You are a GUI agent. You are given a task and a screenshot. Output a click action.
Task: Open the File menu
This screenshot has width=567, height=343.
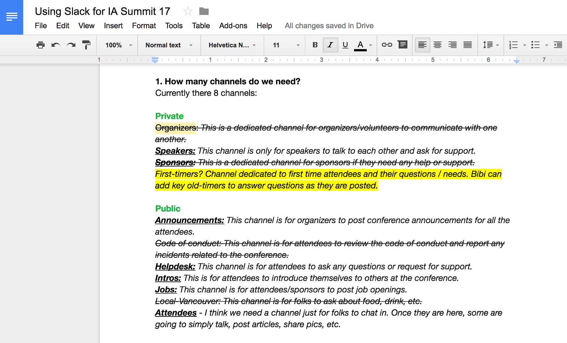[41, 26]
